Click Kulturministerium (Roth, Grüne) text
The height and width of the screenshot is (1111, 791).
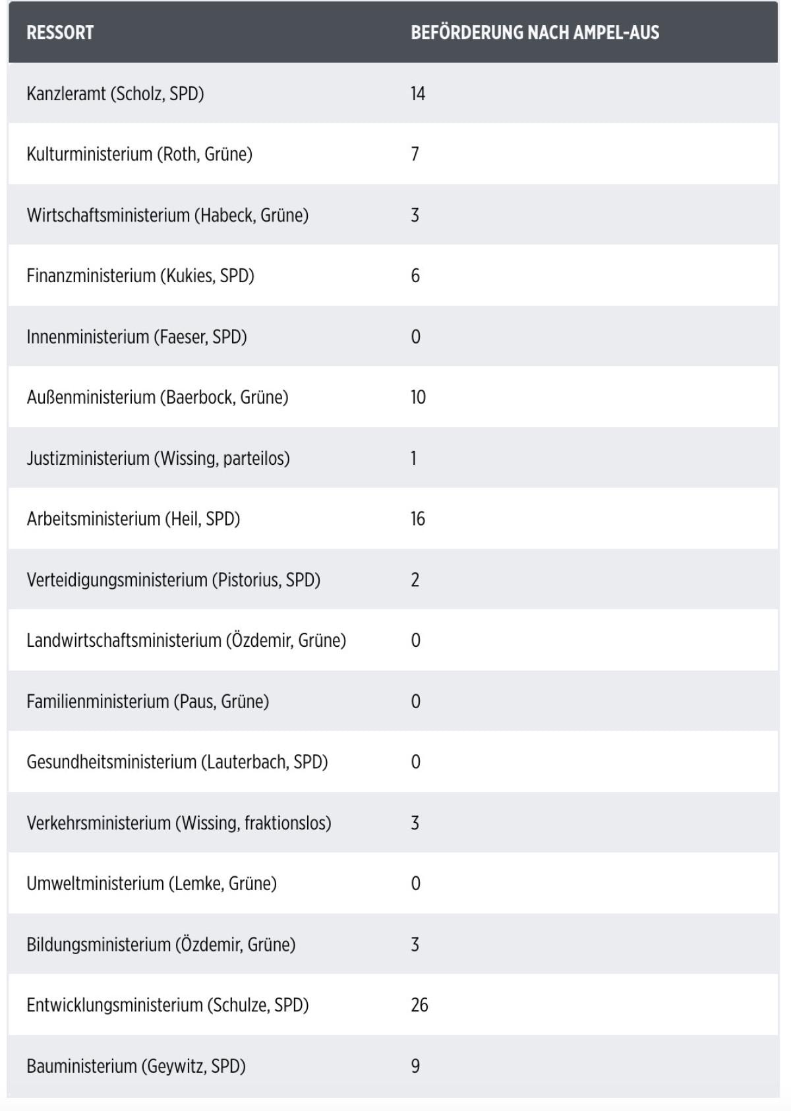[x=139, y=154]
